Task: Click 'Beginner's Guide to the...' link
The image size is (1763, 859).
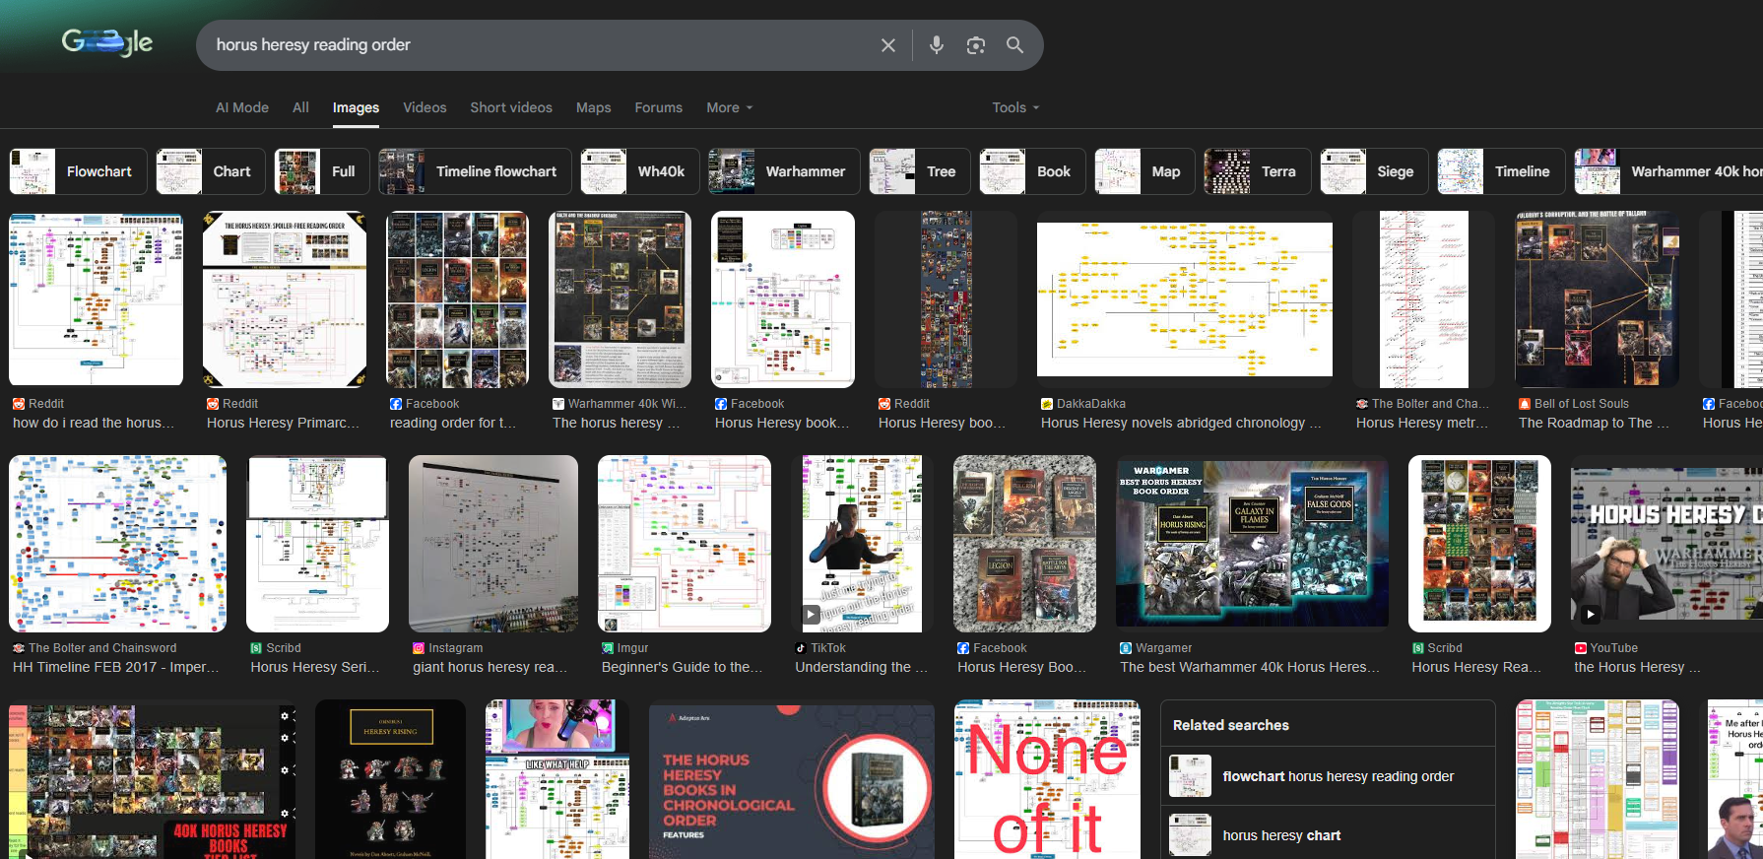Action: coord(683,667)
